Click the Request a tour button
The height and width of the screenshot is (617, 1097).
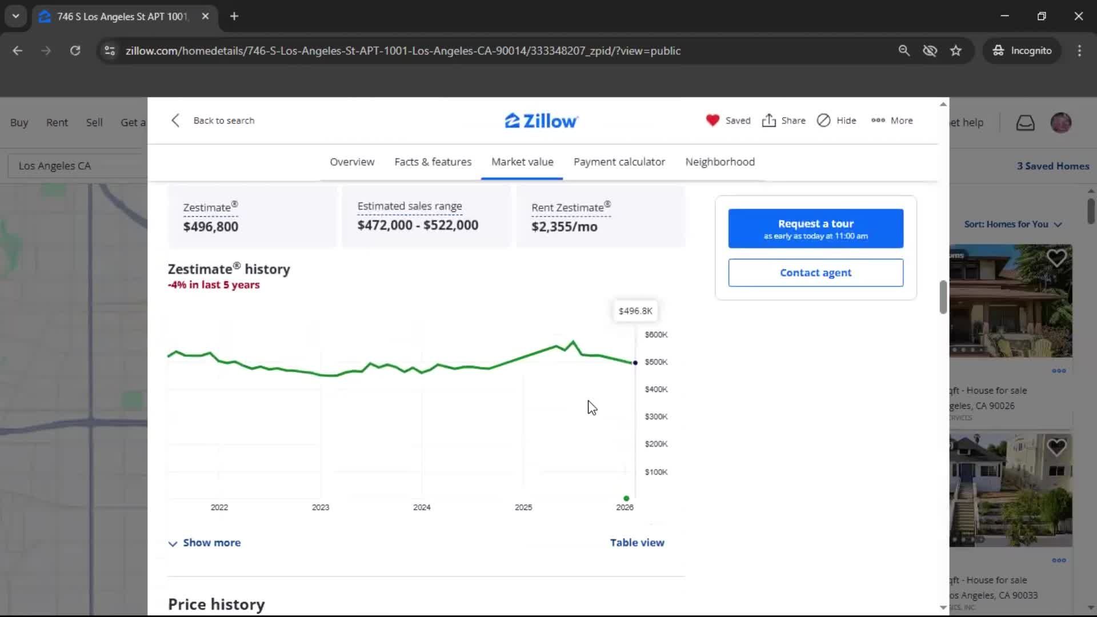click(x=815, y=229)
